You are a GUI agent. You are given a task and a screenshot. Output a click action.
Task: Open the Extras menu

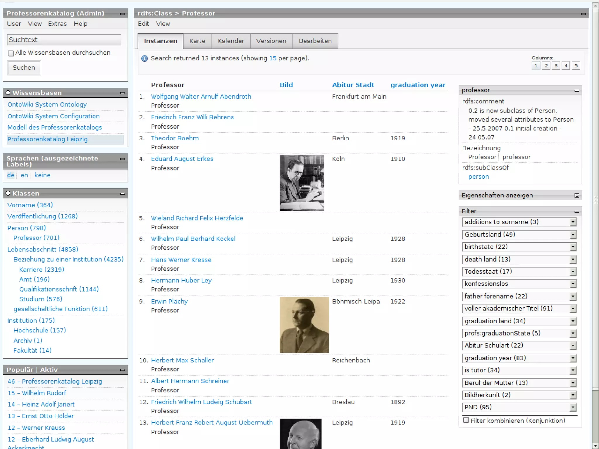57,24
